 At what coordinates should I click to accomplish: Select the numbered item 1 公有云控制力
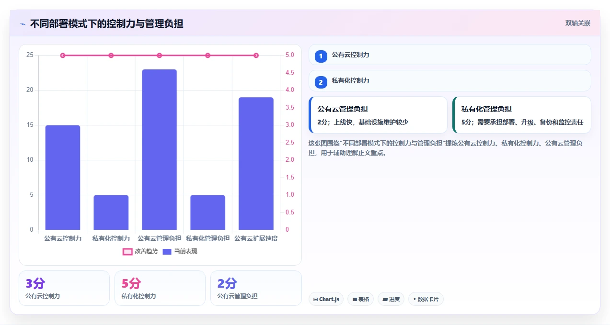coord(450,55)
